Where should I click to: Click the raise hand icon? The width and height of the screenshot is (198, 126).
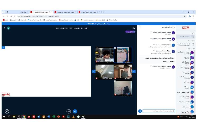[7, 111]
